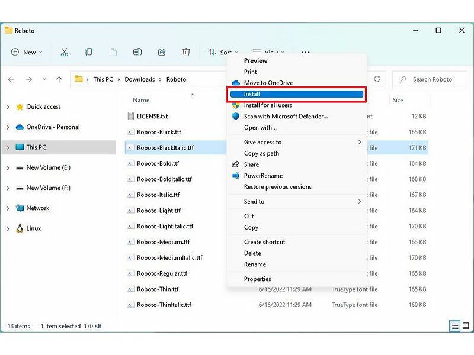Click the Rename icon in toolbar
Screen dimensions: 474x355
tap(137, 52)
